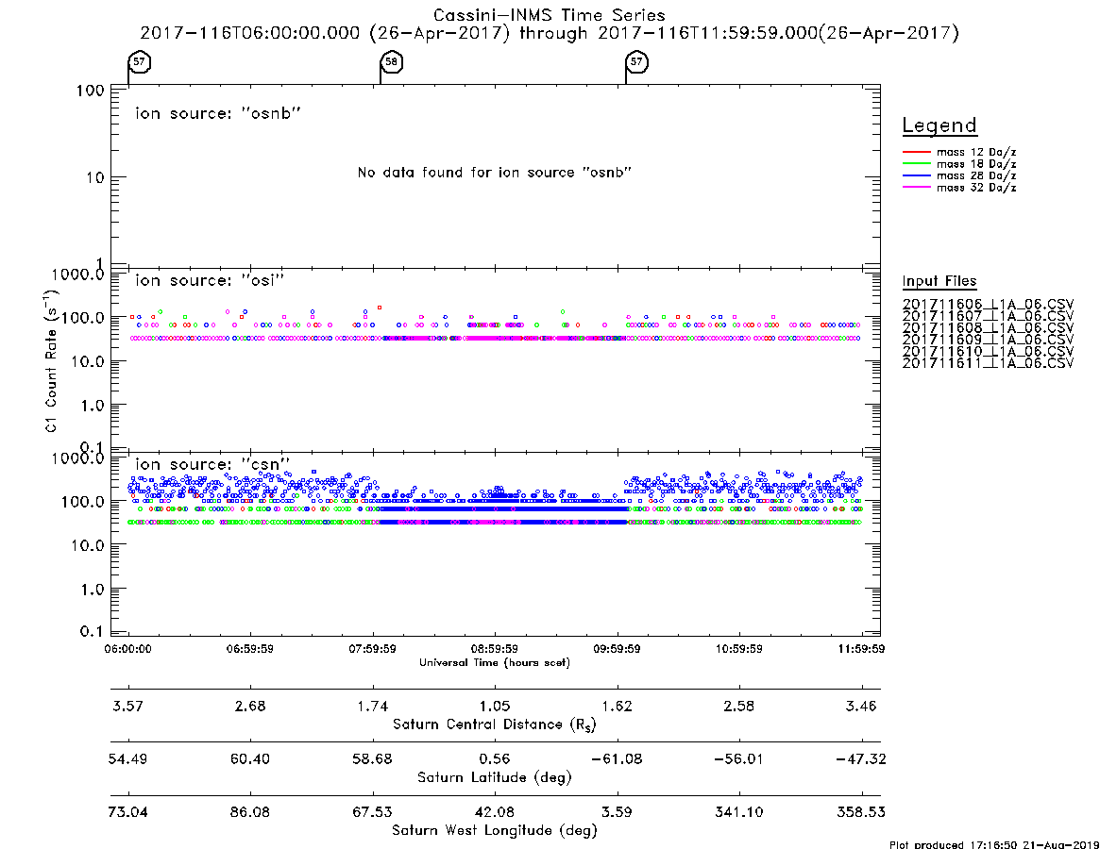
Task: Click the 54.49 latitude value
Action: 127,759
